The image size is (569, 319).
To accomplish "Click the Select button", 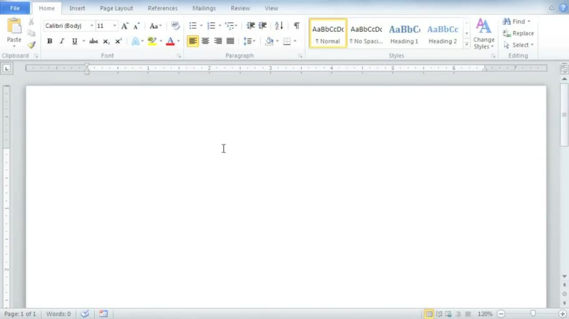I will (x=519, y=45).
